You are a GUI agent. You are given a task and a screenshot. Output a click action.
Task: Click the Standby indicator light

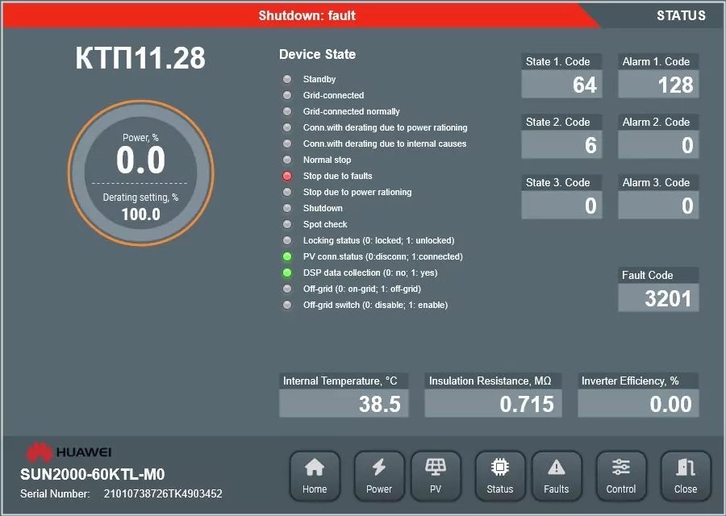tap(287, 79)
